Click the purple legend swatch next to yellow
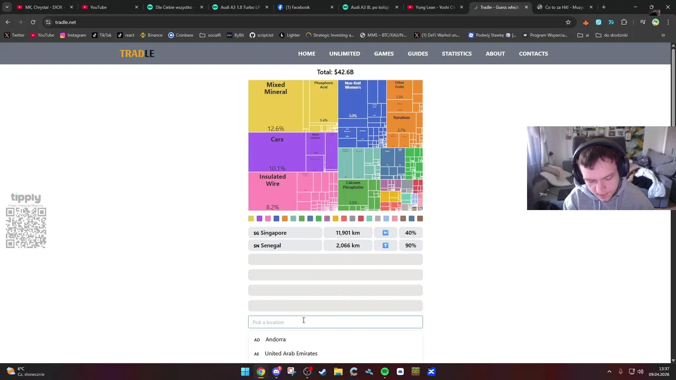 click(x=259, y=218)
